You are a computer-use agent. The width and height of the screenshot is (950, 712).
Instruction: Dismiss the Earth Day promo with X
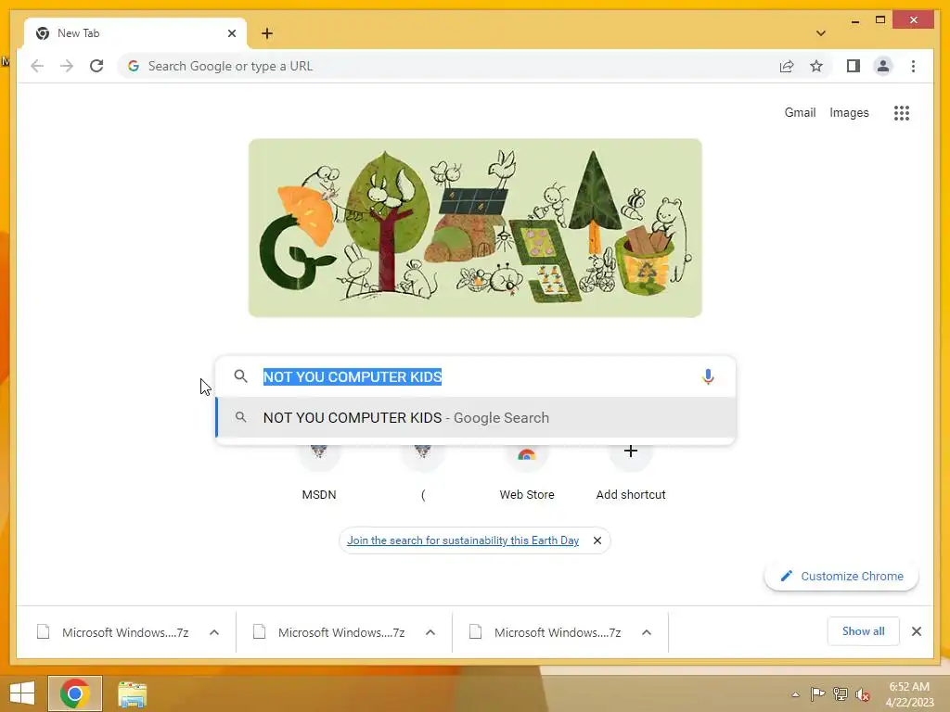pos(597,540)
